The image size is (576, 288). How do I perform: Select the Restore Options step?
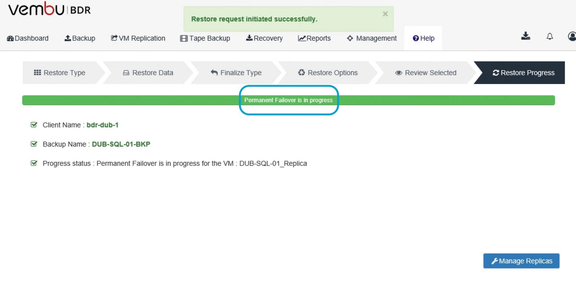pyautogui.click(x=328, y=73)
